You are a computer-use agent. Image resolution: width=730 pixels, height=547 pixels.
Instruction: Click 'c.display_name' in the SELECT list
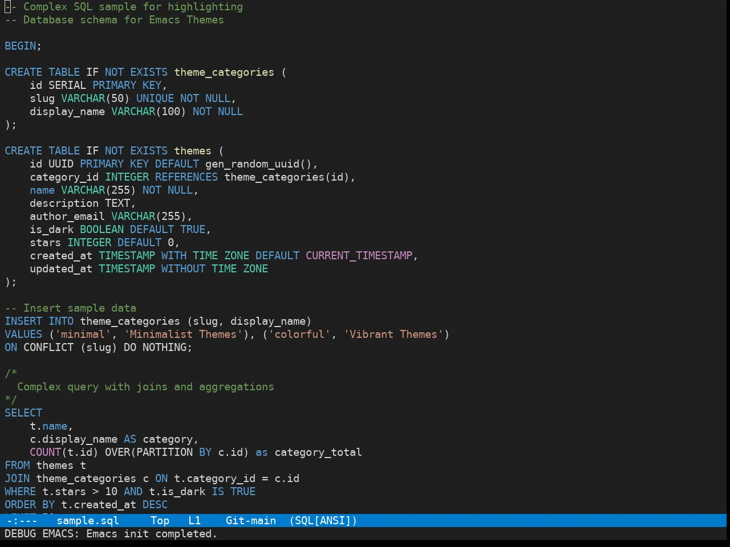click(x=74, y=439)
